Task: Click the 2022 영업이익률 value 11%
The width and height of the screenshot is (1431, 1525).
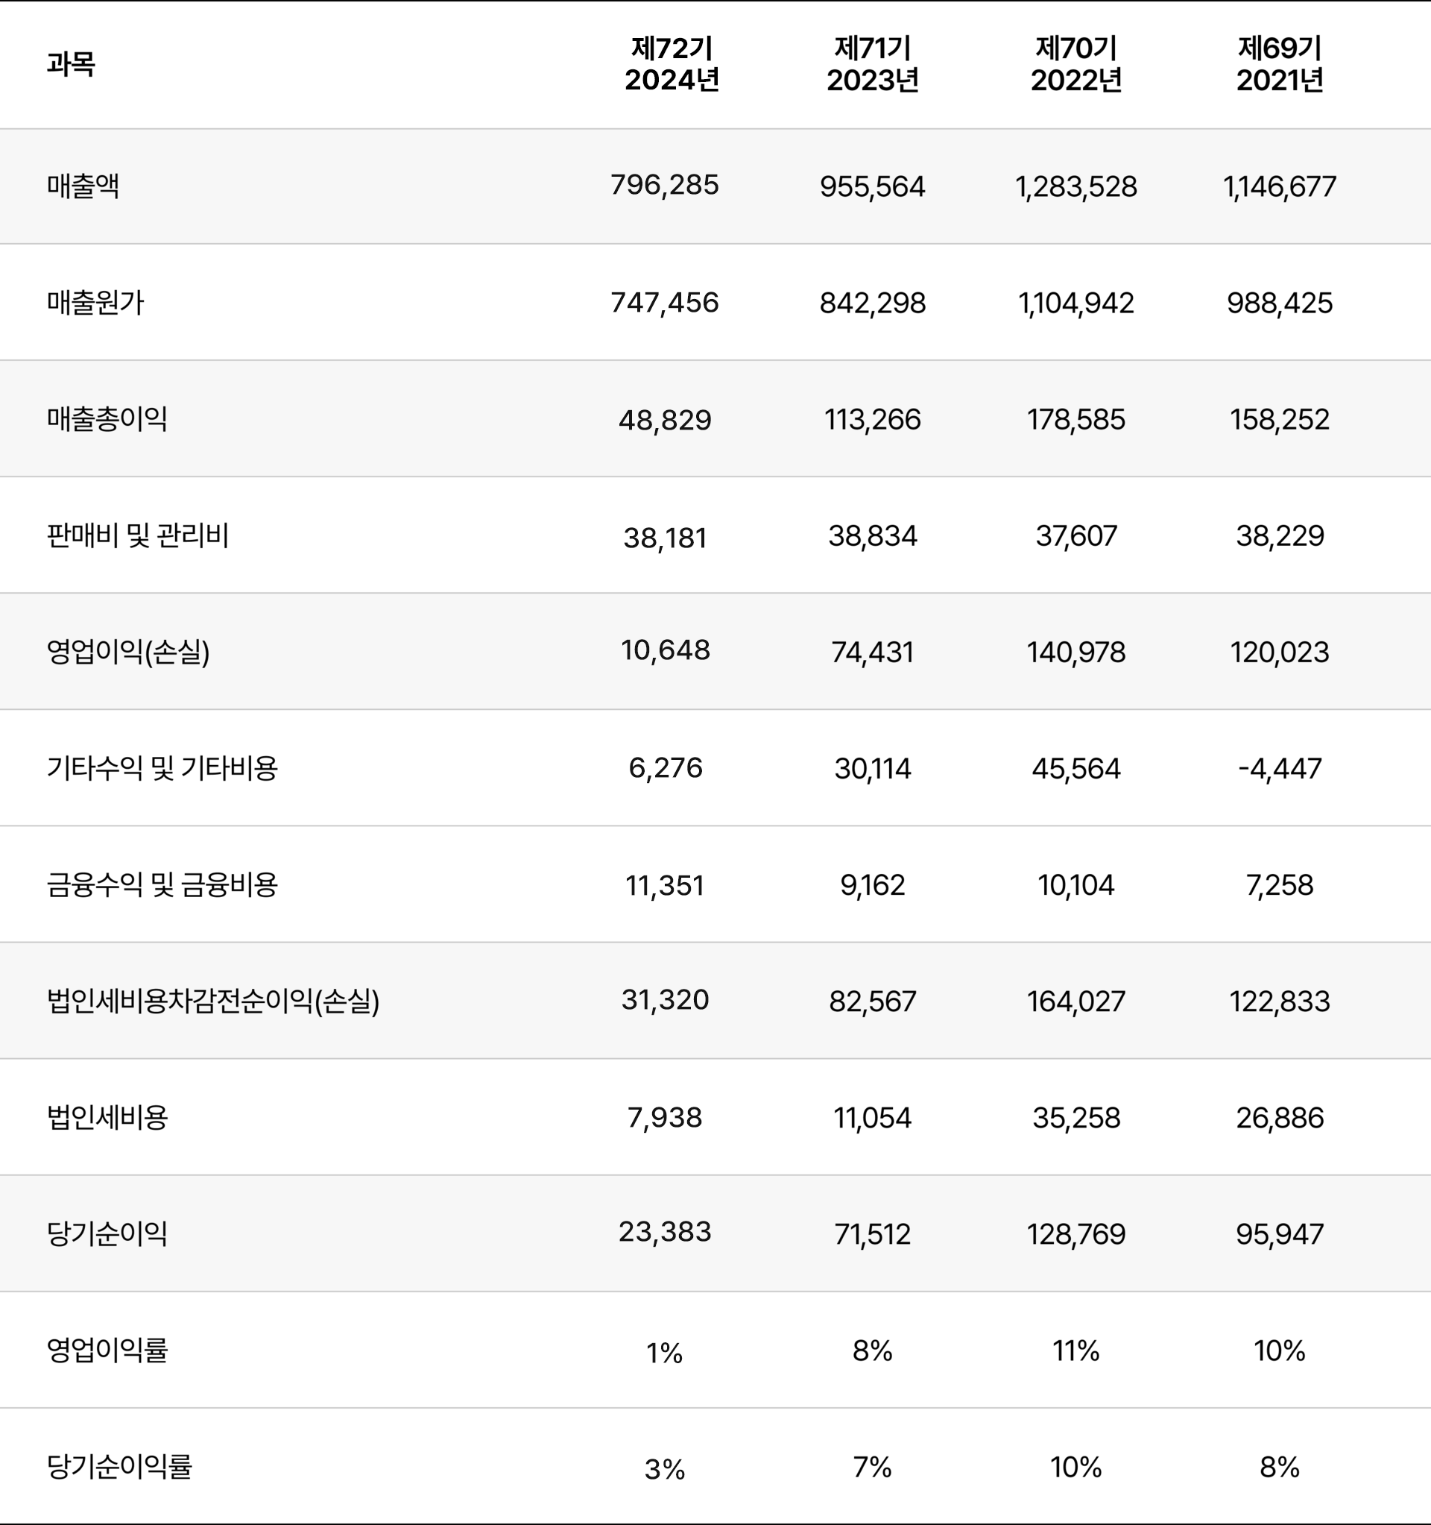Action: [1076, 1351]
